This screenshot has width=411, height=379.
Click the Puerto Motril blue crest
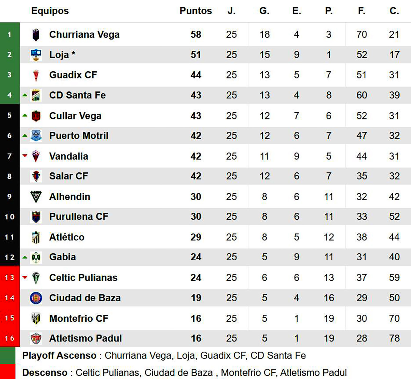tap(36, 136)
